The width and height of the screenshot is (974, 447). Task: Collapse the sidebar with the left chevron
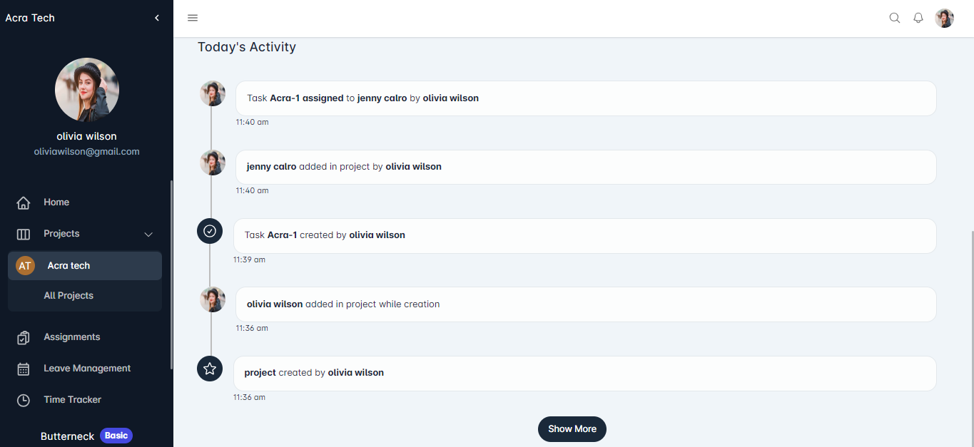(x=157, y=18)
